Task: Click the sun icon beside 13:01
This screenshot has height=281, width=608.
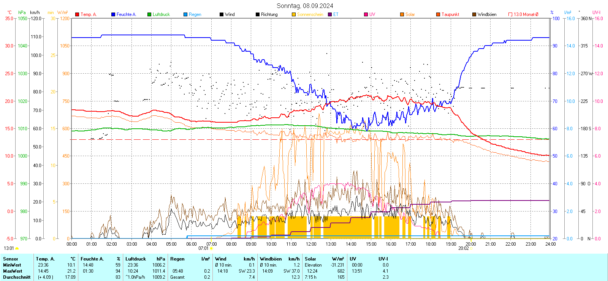Action: click(x=17, y=249)
